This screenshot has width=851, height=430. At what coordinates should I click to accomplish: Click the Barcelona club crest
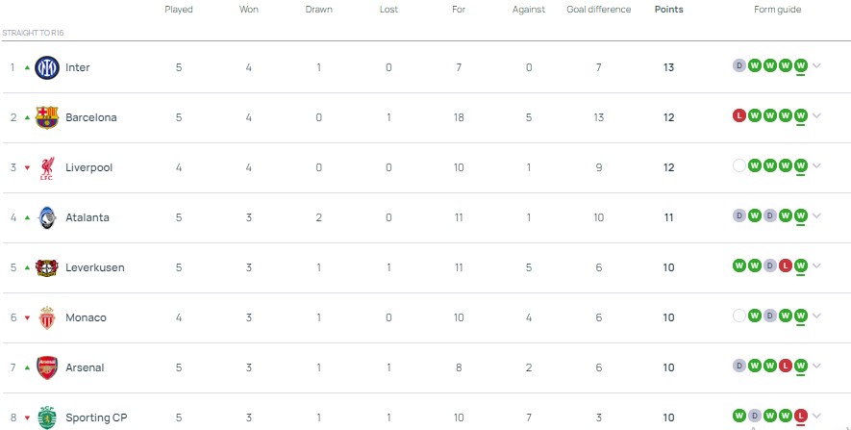point(46,117)
